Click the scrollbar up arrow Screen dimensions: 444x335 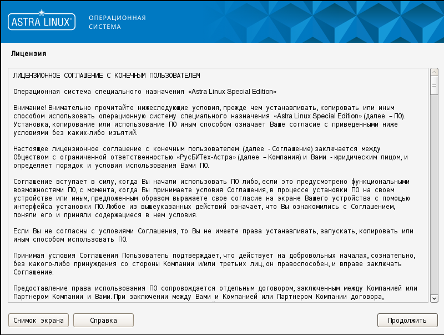pyautogui.click(x=434, y=72)
